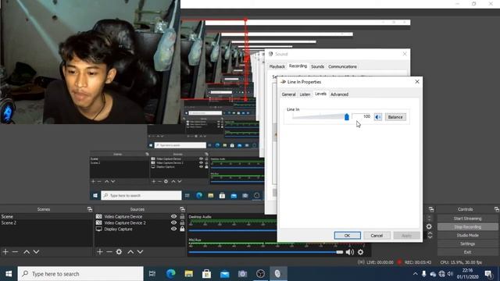Screen dimensions: 500x281
Task: Click the Balance button
Action: pos(395,117)
